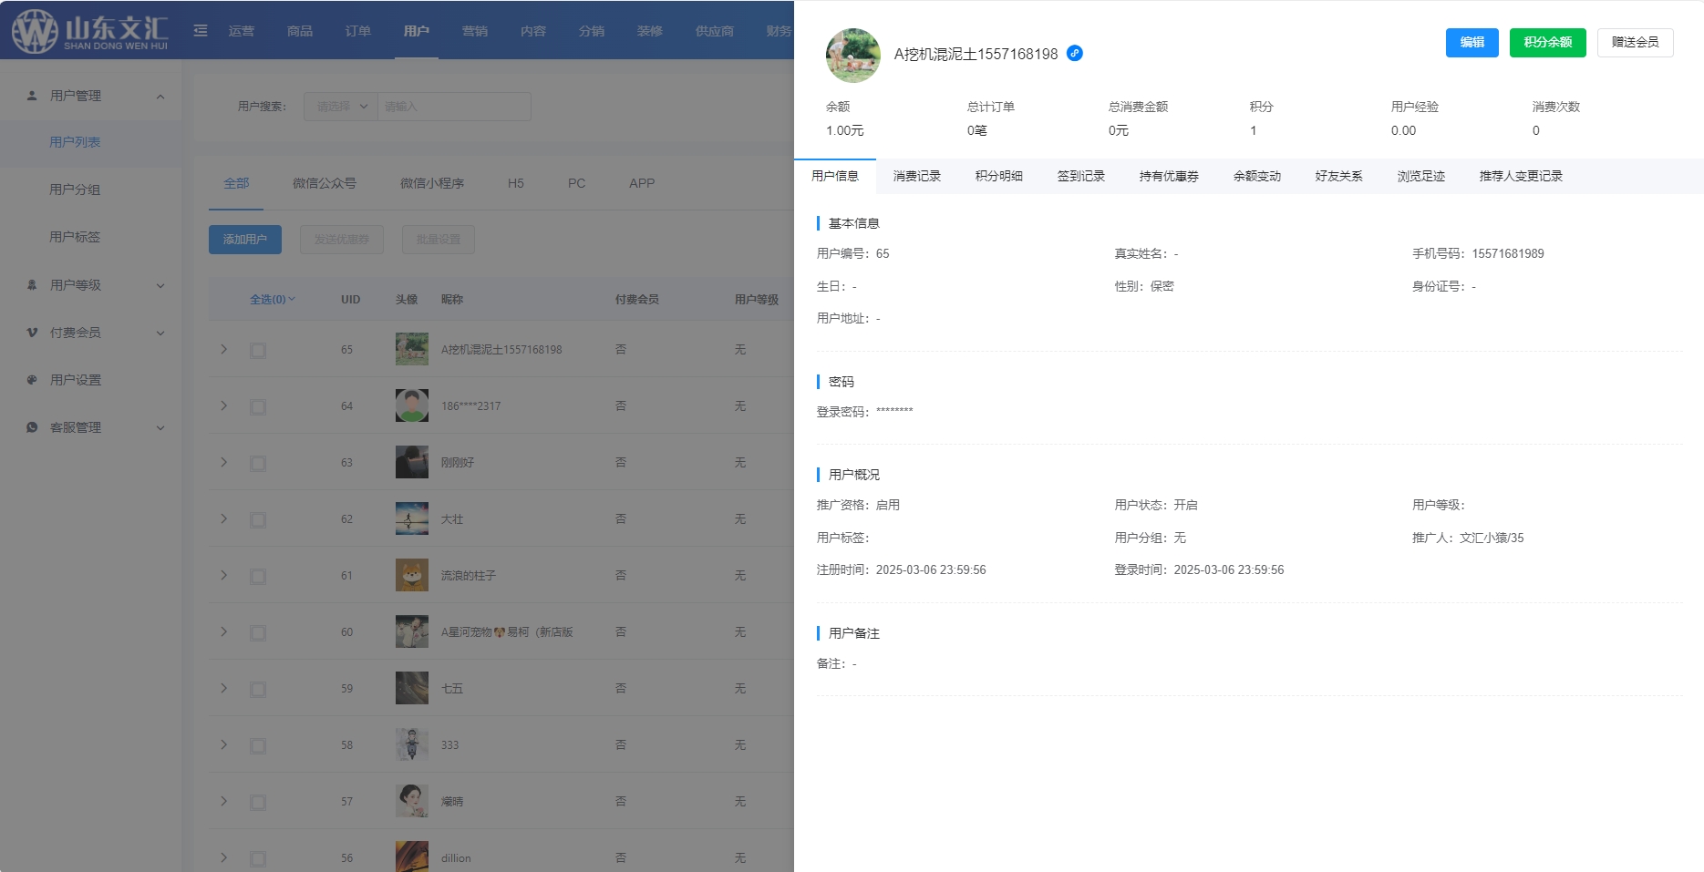Check the checkbox for UID 64
The height and width of the screenshot is (872, 1704).
(258, 406)
